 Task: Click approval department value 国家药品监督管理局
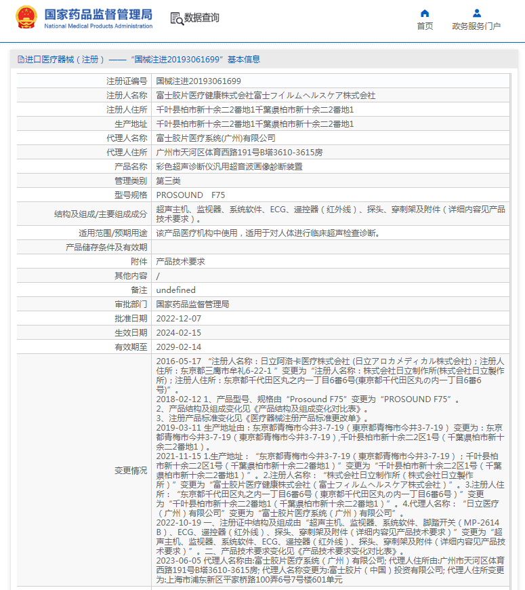tap(192, 304)
